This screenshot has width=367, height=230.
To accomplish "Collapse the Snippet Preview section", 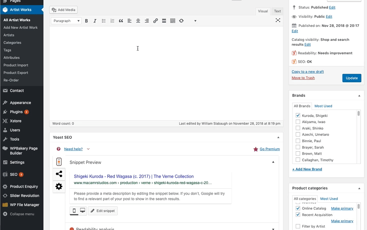I will (x=273, y=162).
